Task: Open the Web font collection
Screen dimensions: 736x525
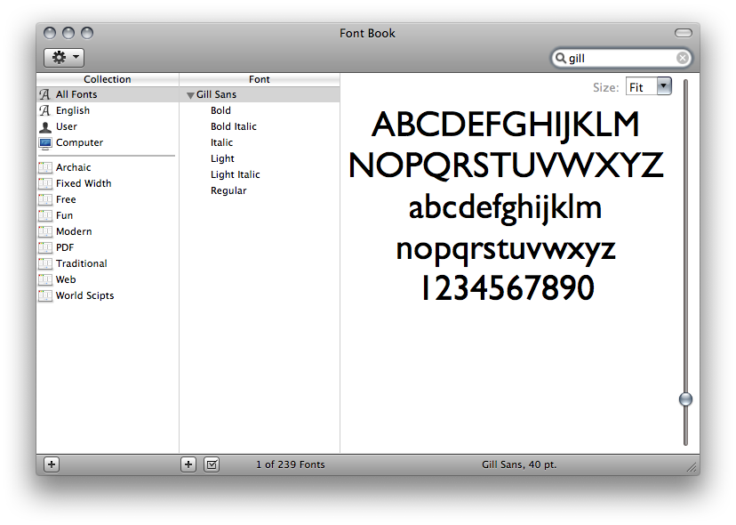Action: click(45, 279)
